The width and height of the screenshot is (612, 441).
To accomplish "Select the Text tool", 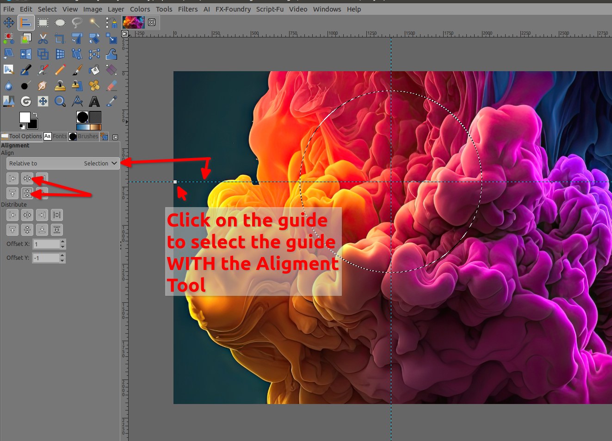I will [x=94, y=101].
